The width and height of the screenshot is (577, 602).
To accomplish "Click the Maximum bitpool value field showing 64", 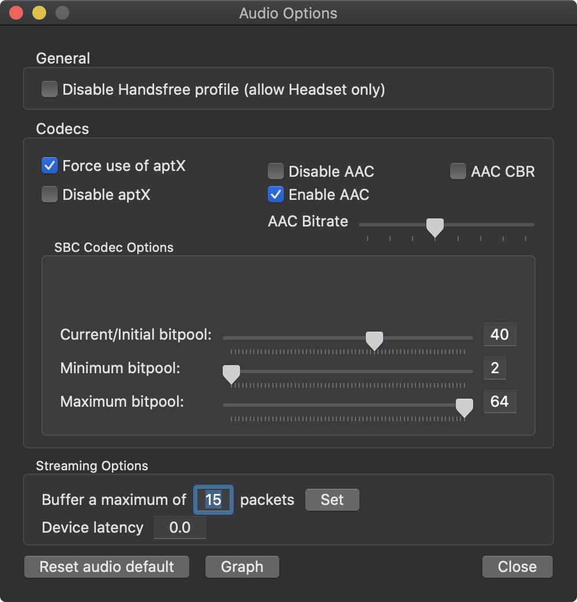I will 500,401.
